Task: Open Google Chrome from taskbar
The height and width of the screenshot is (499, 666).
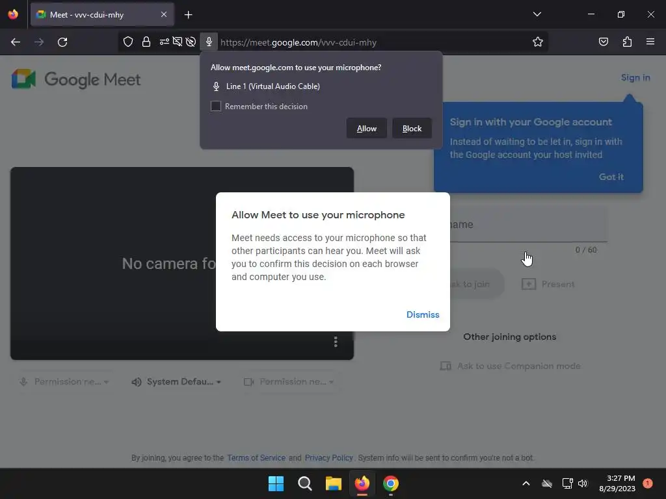Action: click(x=391, y=483)
